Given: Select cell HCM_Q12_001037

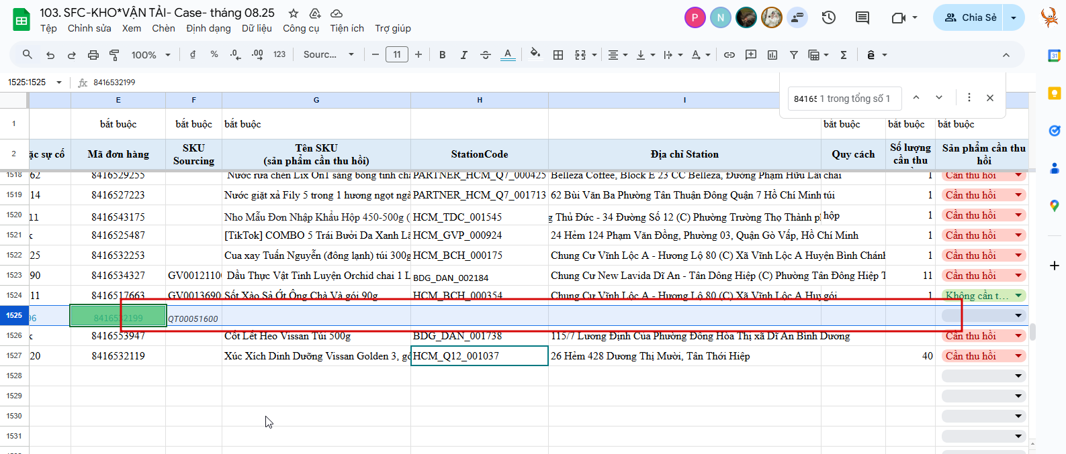Looking at the screenshot, I should point(480,356).
